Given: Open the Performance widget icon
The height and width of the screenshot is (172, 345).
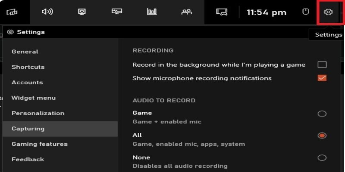Looking at the screenshot, I should [x=117, y=12].
